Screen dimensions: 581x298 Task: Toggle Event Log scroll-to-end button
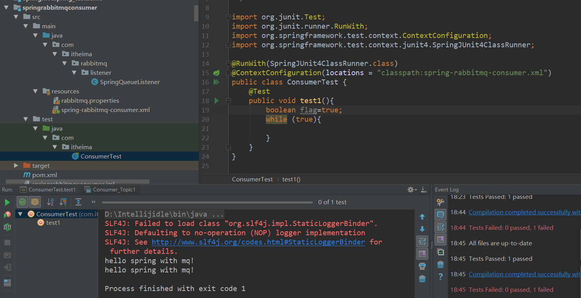440,239
